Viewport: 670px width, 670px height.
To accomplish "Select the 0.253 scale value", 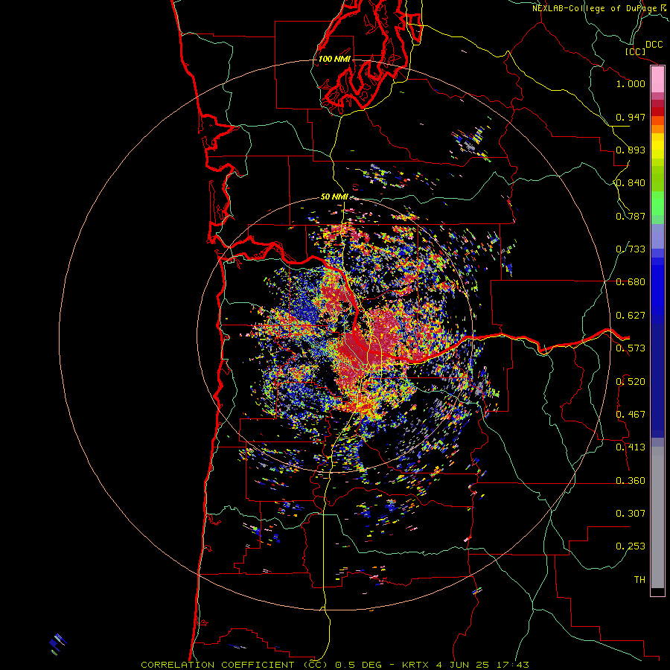I will click(631, 546).
